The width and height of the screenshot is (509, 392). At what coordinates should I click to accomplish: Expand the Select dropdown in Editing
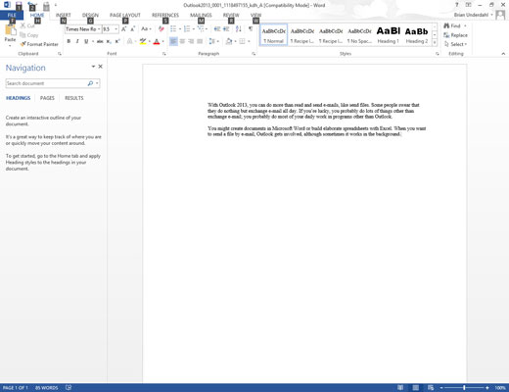click(x=456, y=44)
